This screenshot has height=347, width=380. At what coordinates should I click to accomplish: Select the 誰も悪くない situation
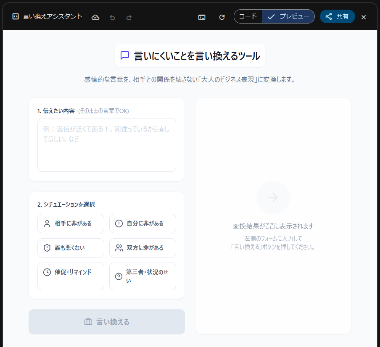pos(71,248)
